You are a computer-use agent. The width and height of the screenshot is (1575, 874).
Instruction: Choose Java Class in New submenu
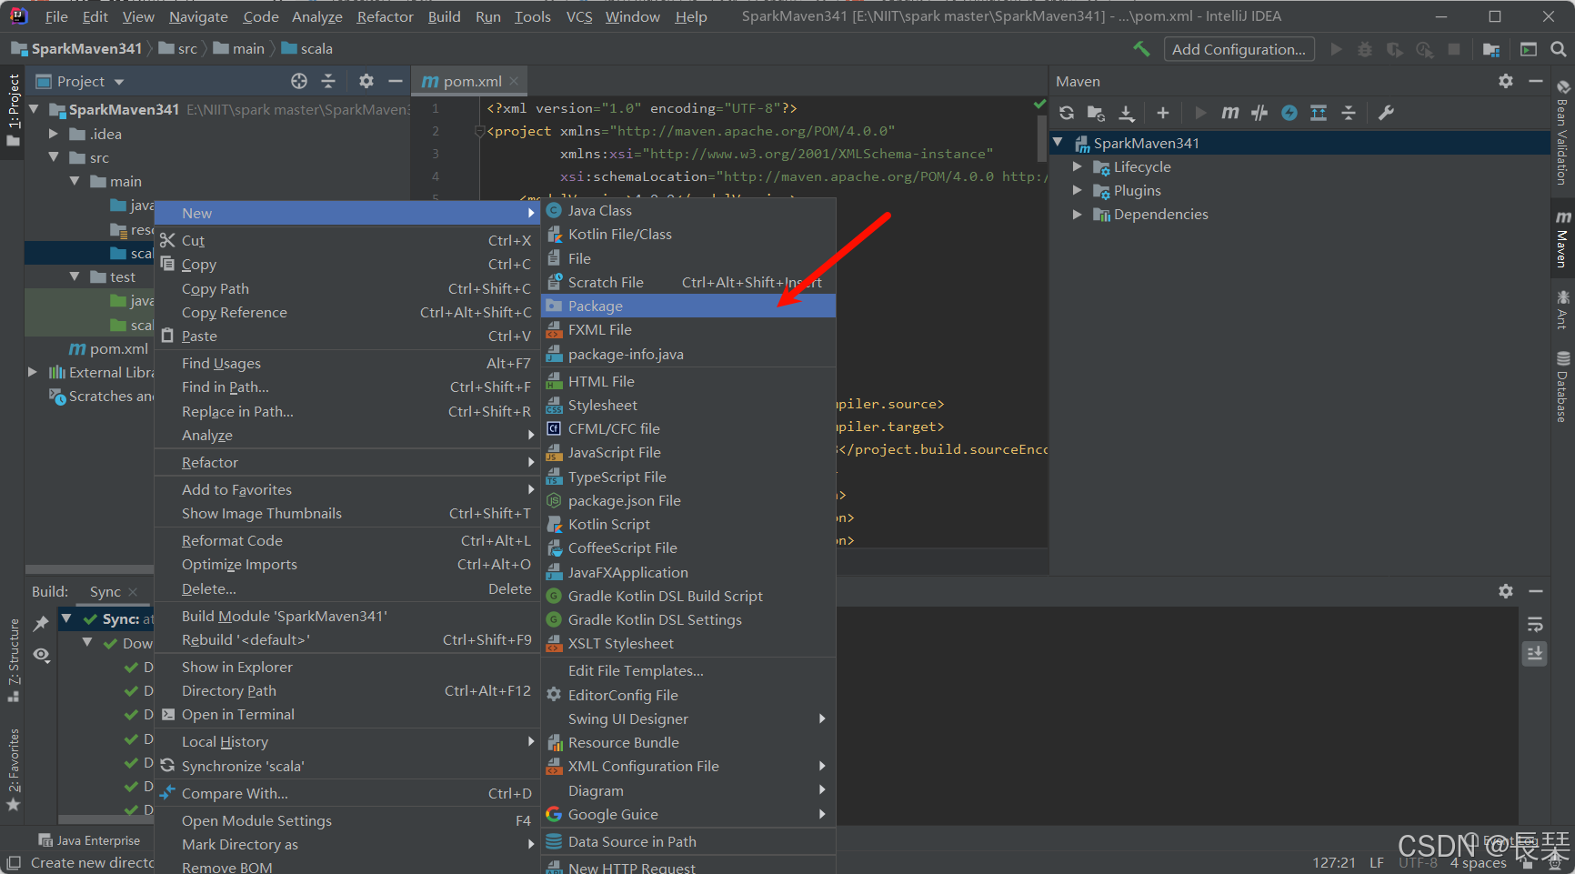pos(688,210)
